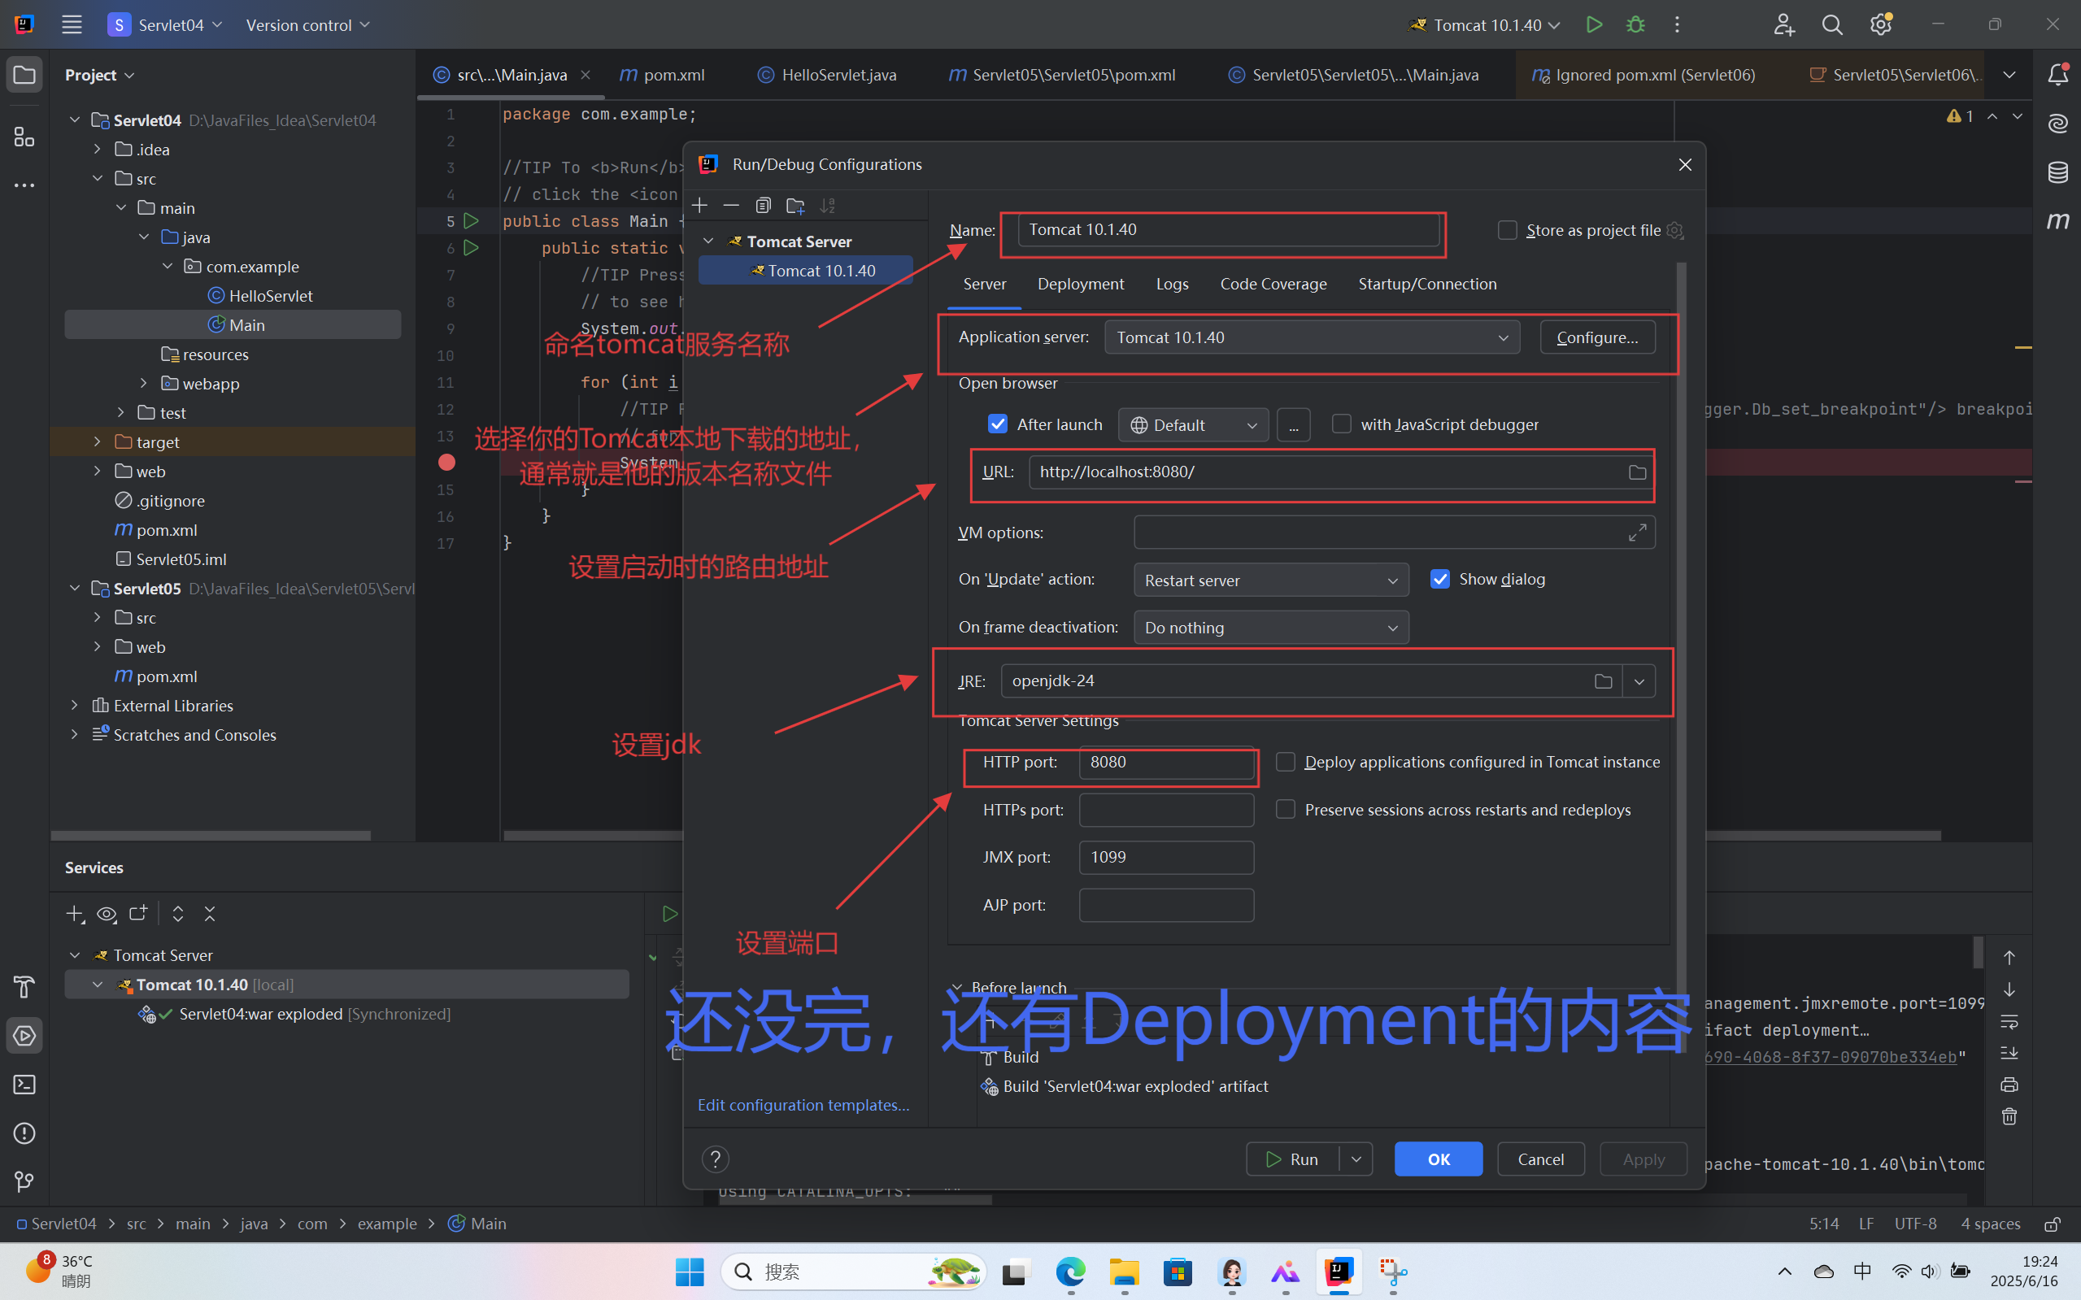Sort configurations alphabetically with sort icon

point(827,206)
